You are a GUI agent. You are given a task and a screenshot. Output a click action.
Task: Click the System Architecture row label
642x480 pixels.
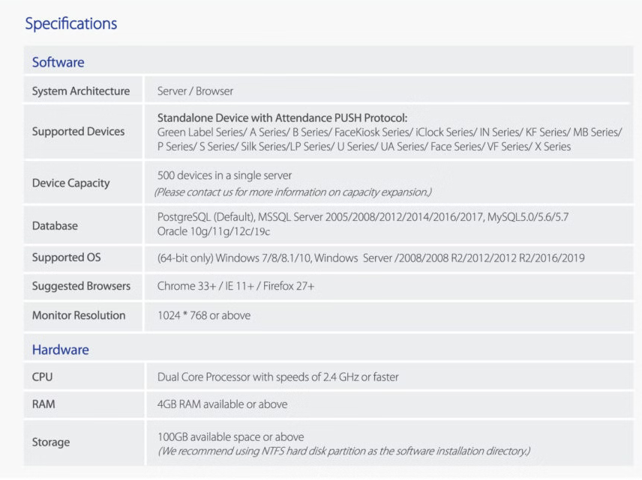click(x=80, y=91)
